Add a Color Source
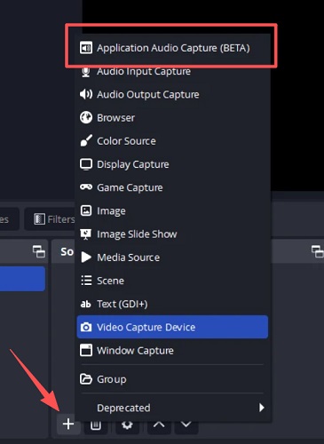This screenshot has width=324, height=444. click(172, 141)
